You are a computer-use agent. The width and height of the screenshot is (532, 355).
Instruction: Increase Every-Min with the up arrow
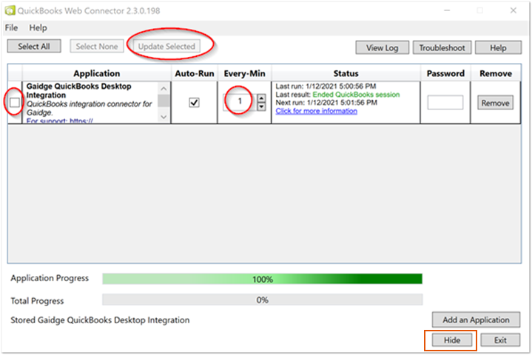[x=261, y=98]
